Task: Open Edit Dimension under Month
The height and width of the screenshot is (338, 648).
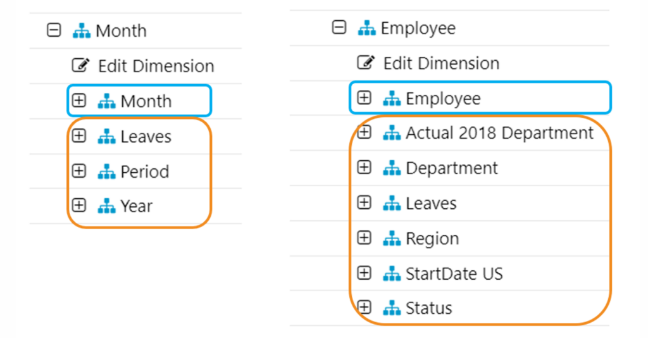Action: 156,66
